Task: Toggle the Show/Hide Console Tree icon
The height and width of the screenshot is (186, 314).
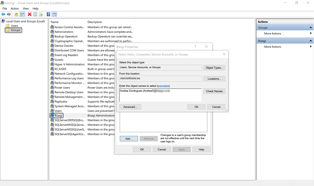Action: [x=22, y=14]
